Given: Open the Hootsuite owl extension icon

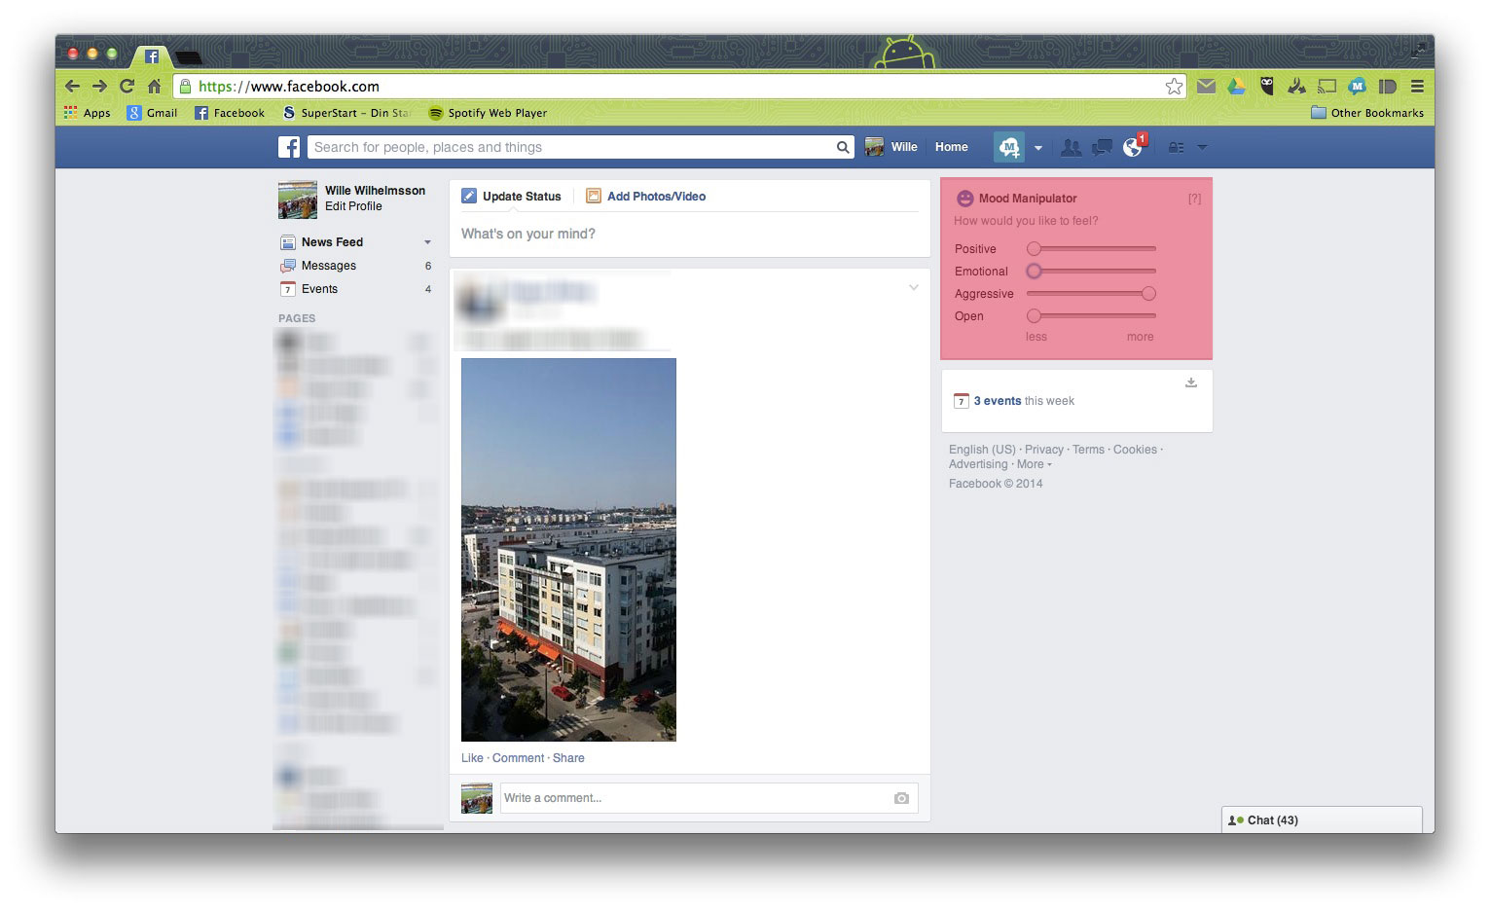Looking at the screenshot, I should (x=1267, y=87).
